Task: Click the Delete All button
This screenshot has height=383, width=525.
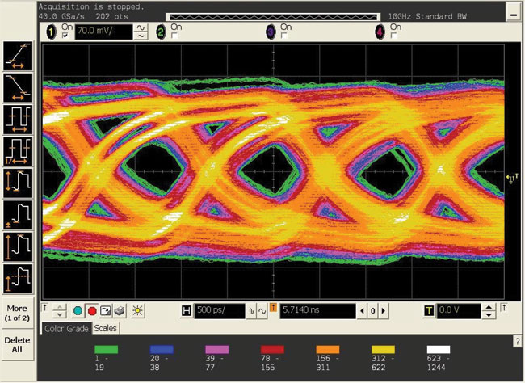Action: point(18,345)
